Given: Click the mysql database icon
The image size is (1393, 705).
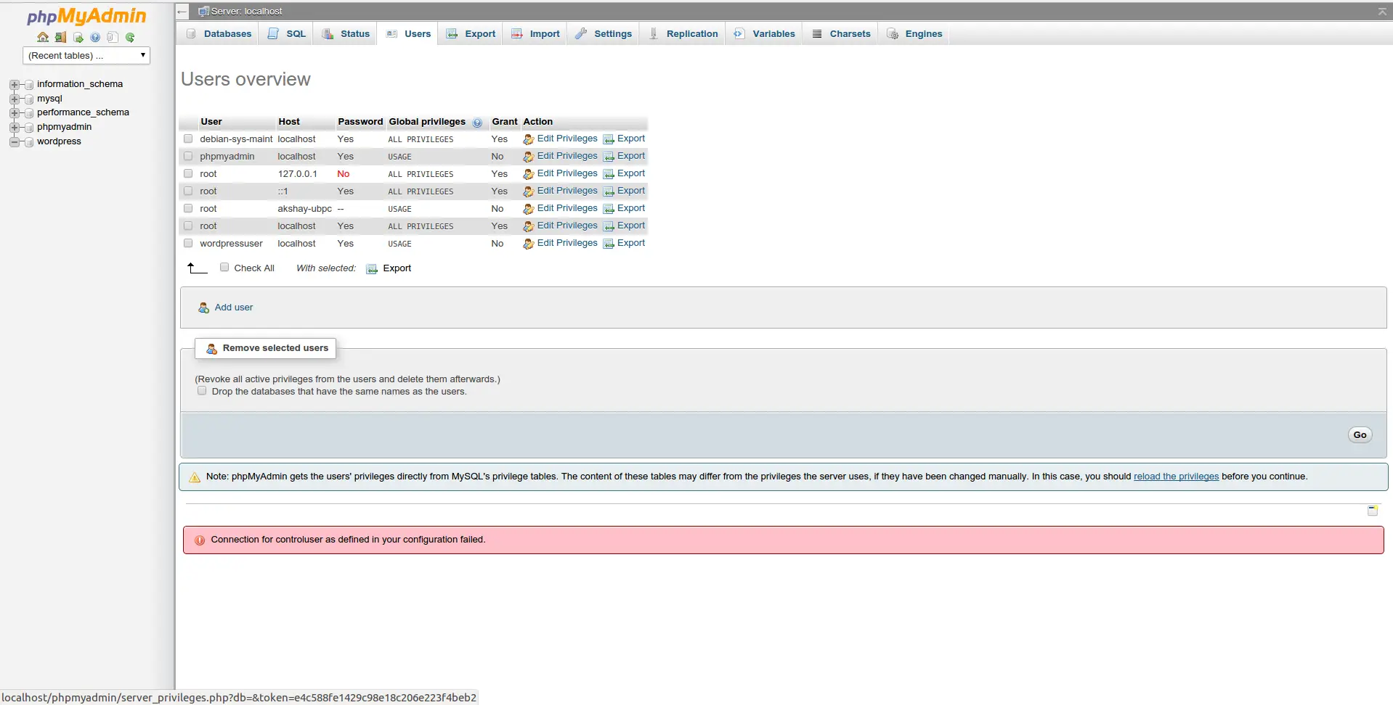Looking at the screenshot, I should (x=29, y=99).
